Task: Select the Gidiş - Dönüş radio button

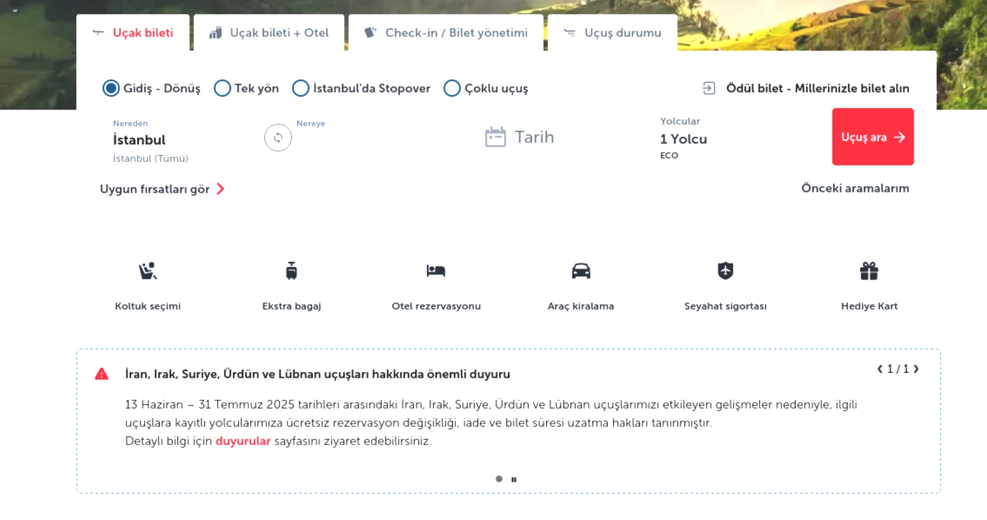Action: pos(110,88)
